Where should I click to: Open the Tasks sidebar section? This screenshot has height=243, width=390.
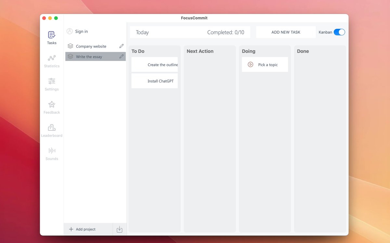click(52, 38)
